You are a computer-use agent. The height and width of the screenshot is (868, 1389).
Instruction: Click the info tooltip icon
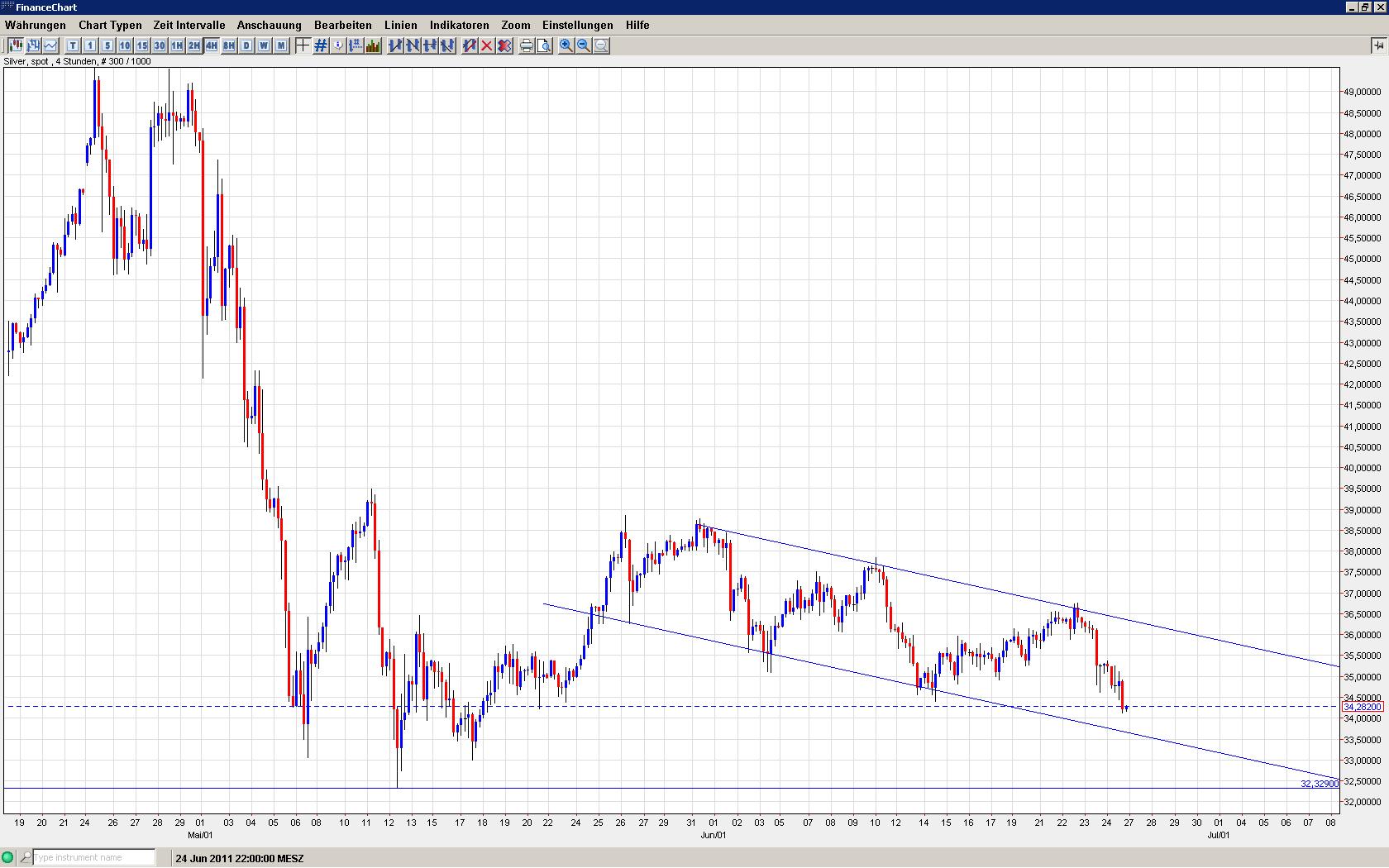click(337, 45)
